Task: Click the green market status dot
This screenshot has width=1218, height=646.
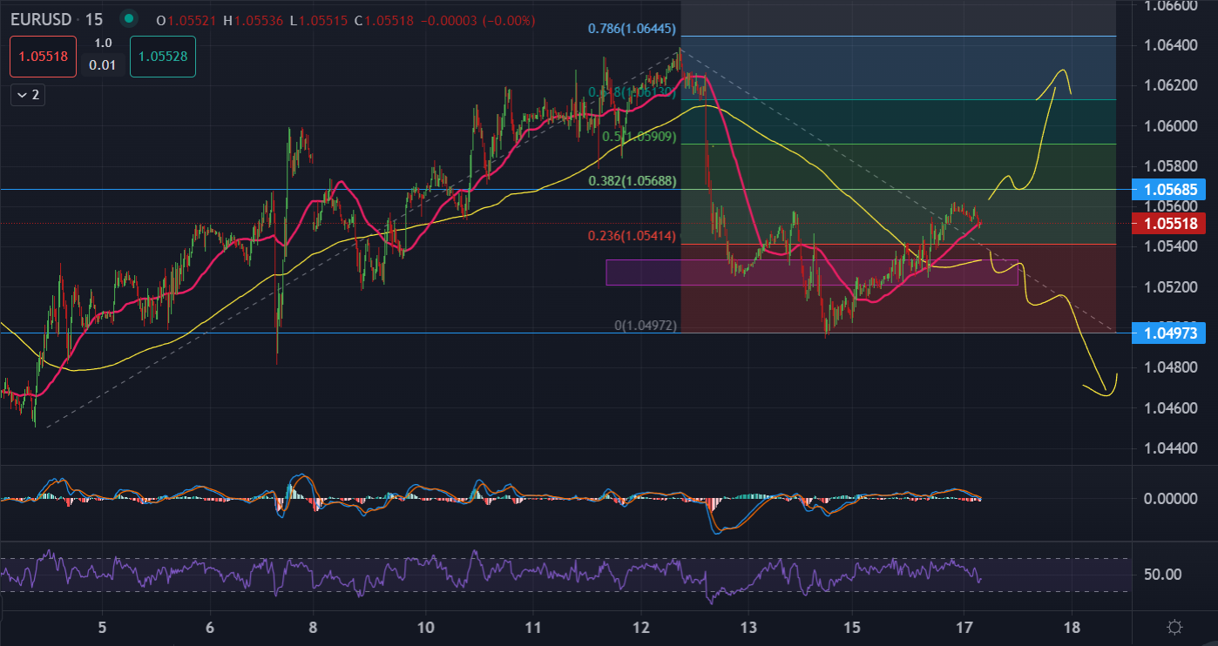Action: [129, 19]
